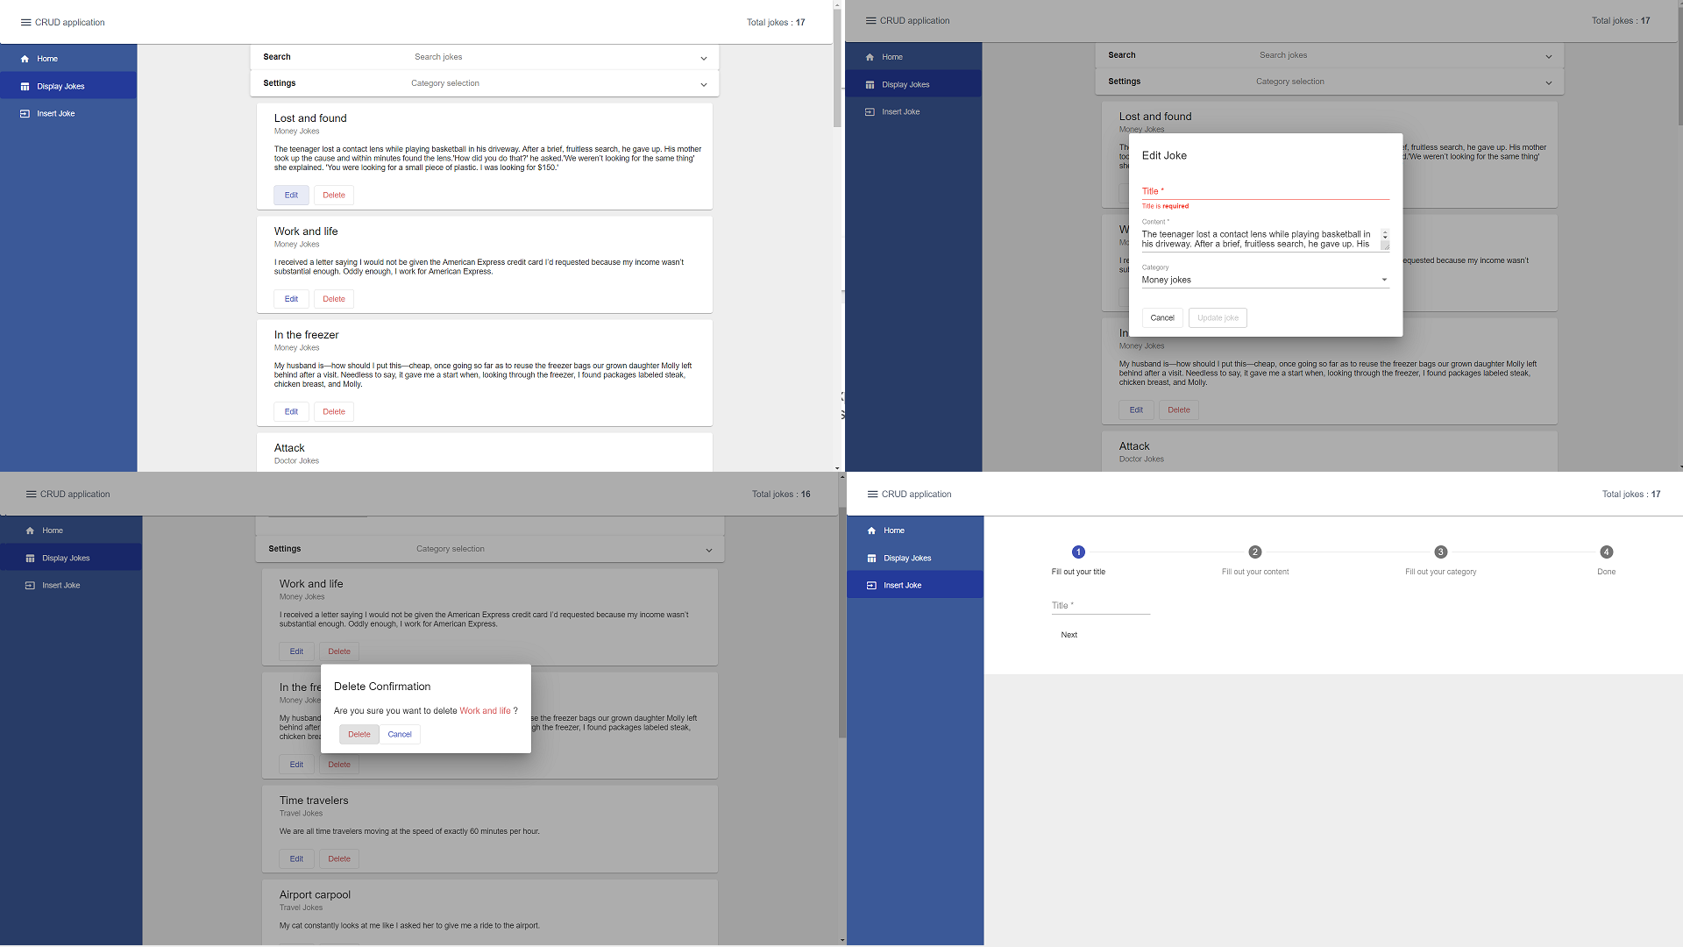This screenshot has height=947, width=1683.
Task: Click Insert Joke icon in stepper view sidebar
Action: tap(871, 586)
